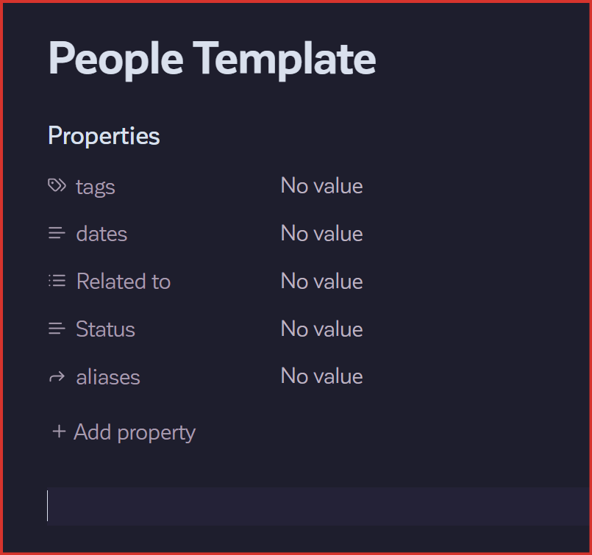The image size is (592, 555).
Task: Focus the Related to value field
Action: point(321,282)
